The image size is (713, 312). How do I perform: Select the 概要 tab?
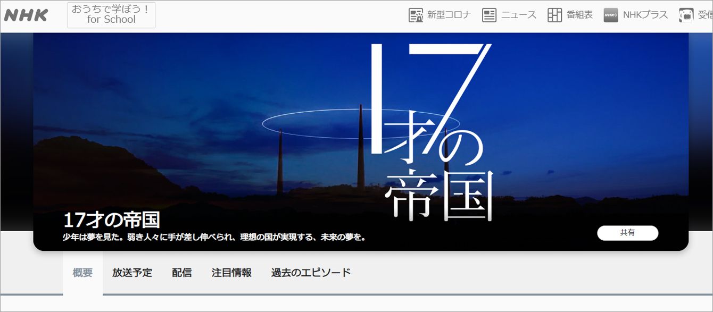[82, 273]
